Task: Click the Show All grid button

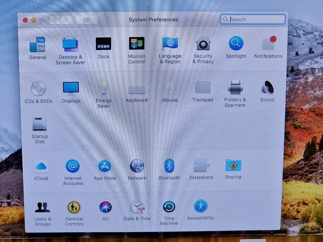Action: click(87, 20)
